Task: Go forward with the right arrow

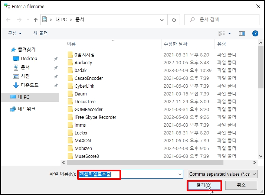Action: click(x=19, y=20)
